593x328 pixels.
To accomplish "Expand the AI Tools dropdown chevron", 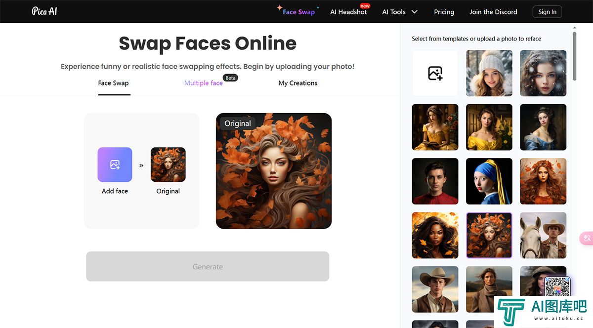I will coord(415,12).
